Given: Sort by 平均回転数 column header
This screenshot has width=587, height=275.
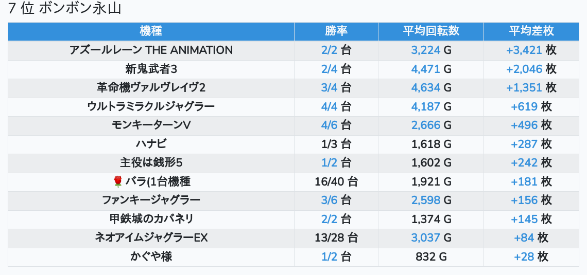Looking at the screenshot, I should click(431, 31).
